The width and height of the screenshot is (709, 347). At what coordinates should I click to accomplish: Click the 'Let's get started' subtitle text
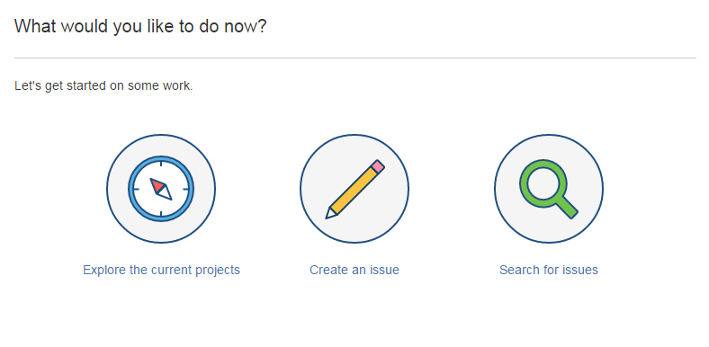104,85
